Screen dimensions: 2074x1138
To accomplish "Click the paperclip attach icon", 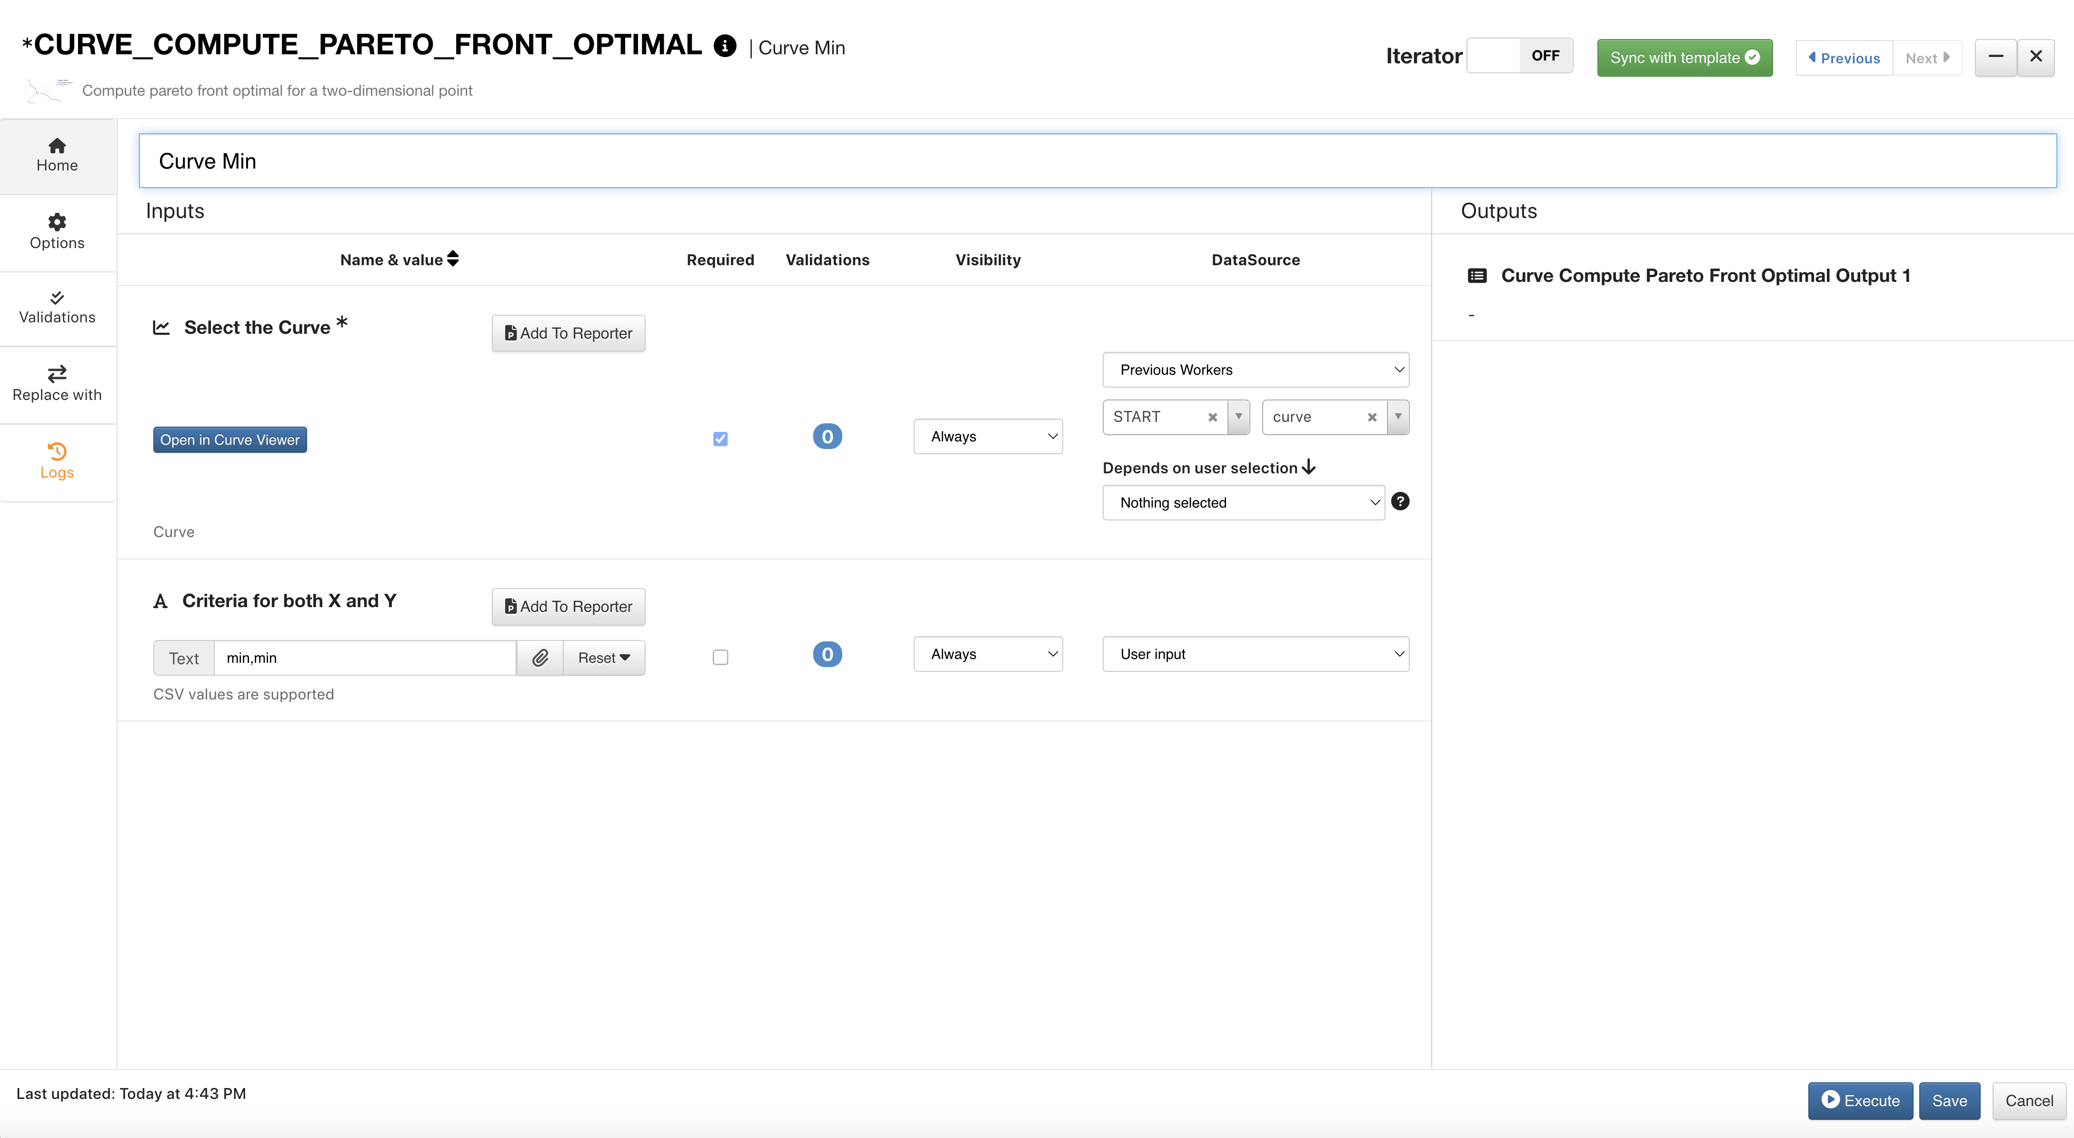I will (539, 658).
